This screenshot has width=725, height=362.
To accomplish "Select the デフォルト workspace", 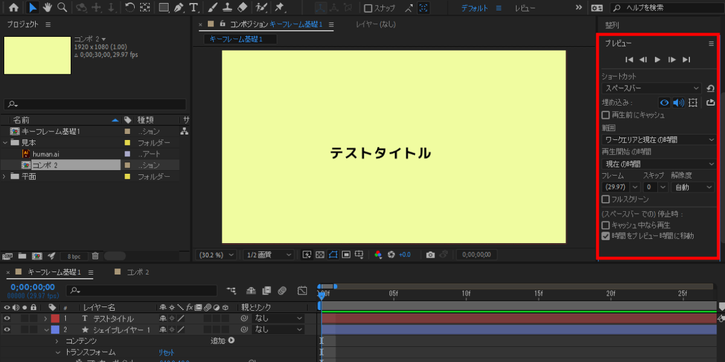I will (x=475, y=8).
